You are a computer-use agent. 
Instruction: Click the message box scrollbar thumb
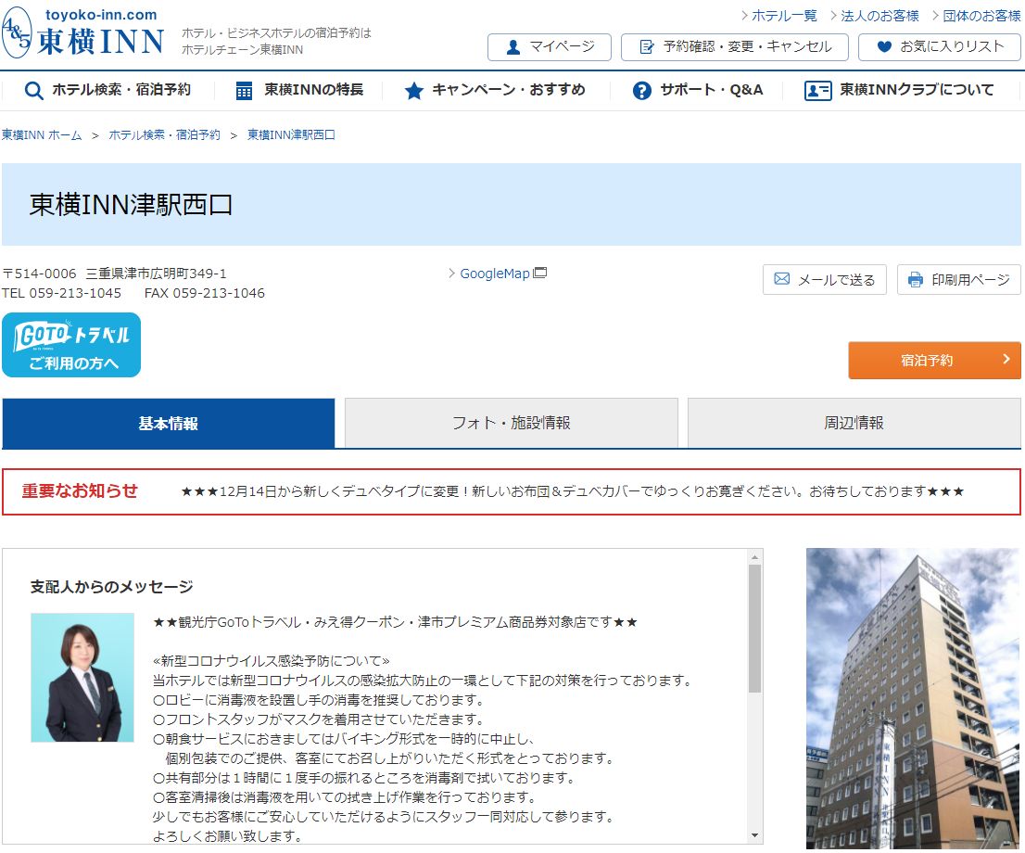point(755,629)
